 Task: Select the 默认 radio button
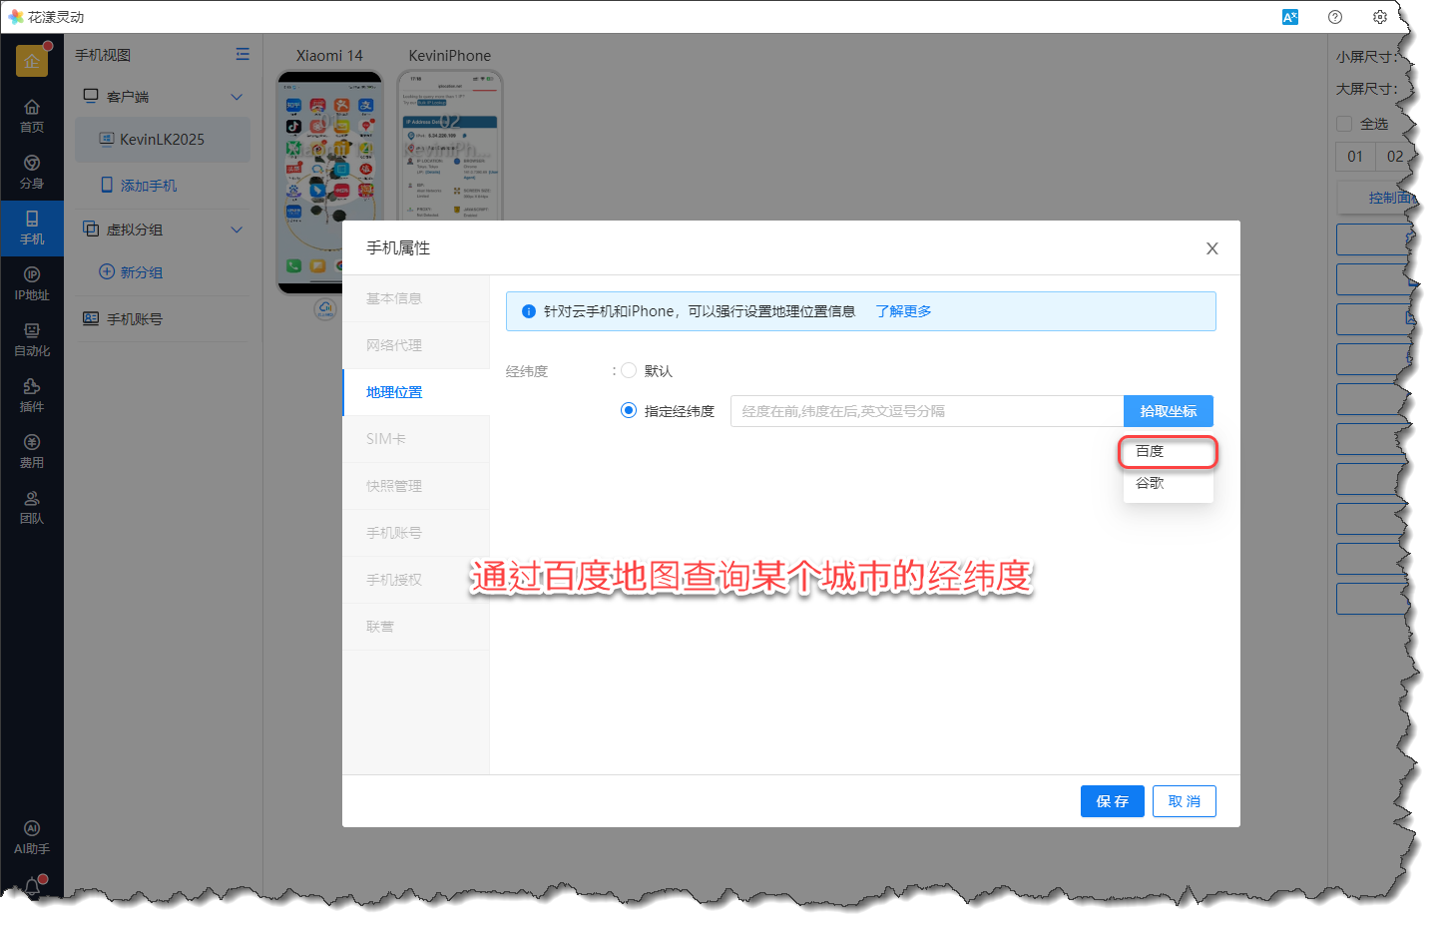(629, 370)
